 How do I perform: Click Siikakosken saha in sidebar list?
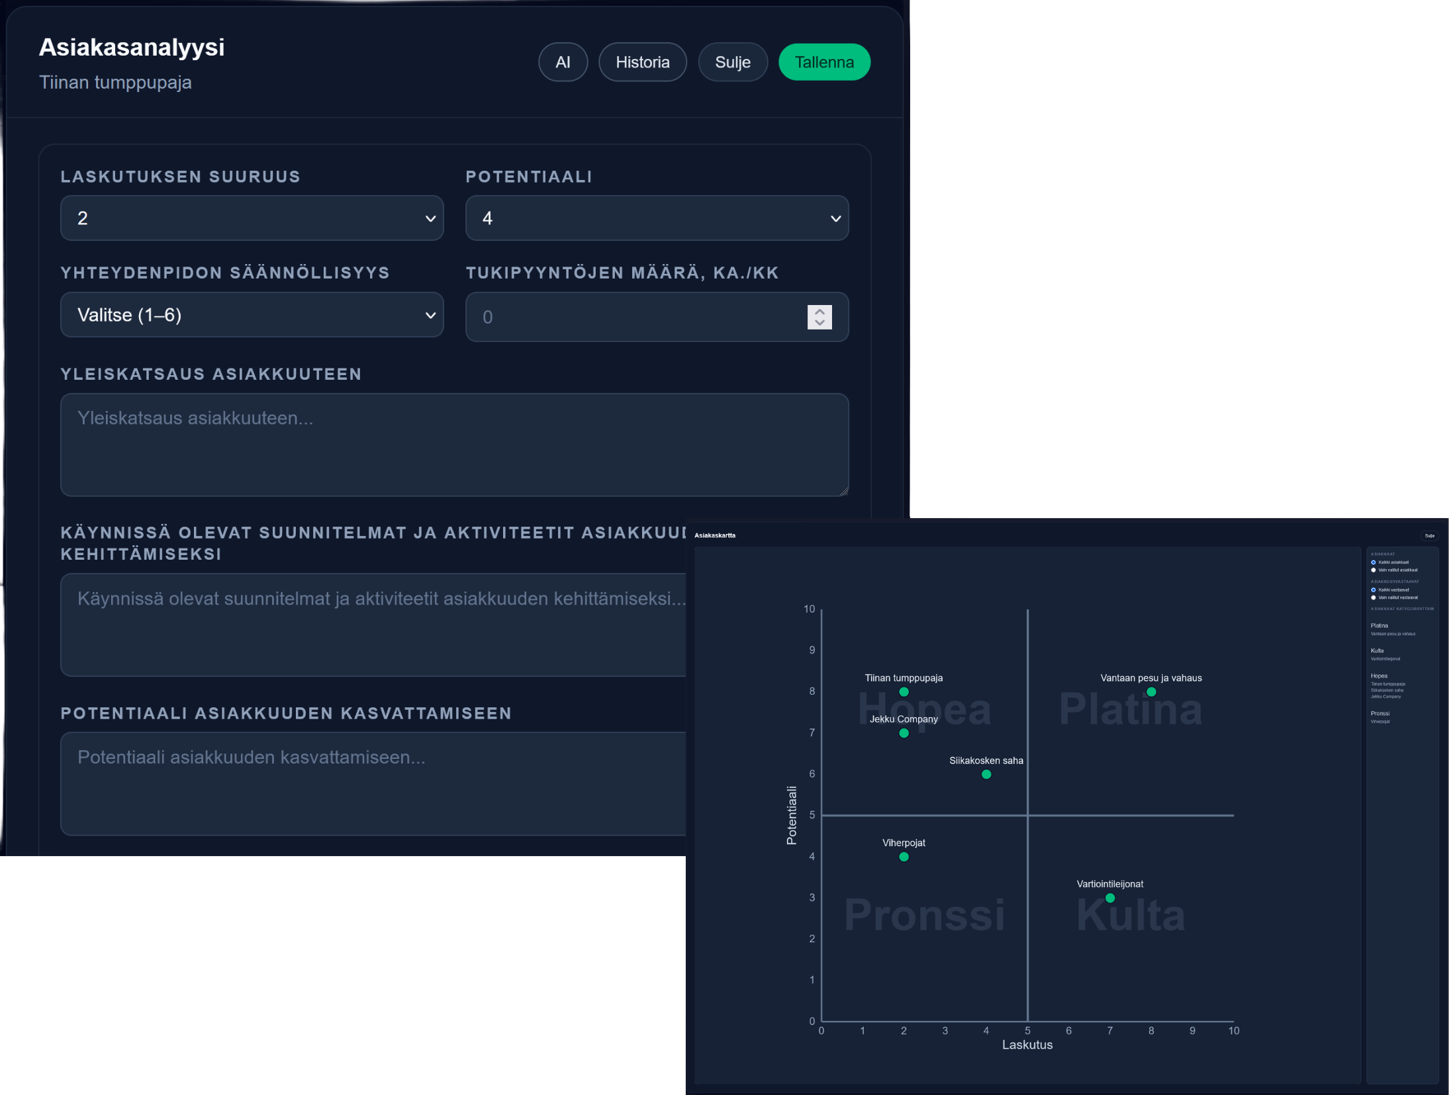1387,690
